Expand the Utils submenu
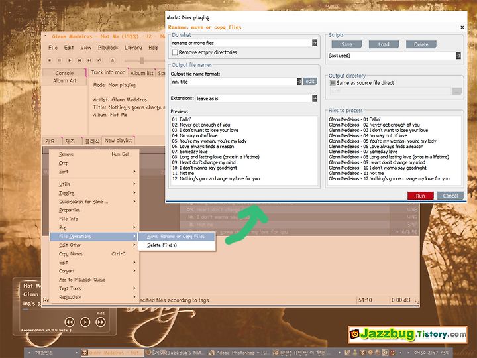 tap(95, 184)
